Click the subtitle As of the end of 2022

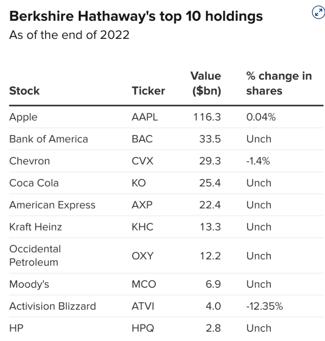pos(69,35)
